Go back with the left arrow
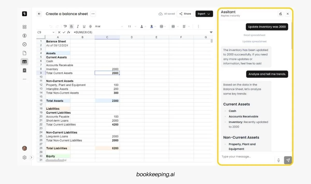311x184 pixels. (x=39, y=14)
